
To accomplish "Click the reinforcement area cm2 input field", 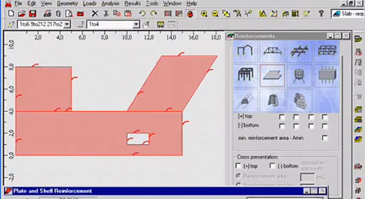I will (x=308, y=177).
